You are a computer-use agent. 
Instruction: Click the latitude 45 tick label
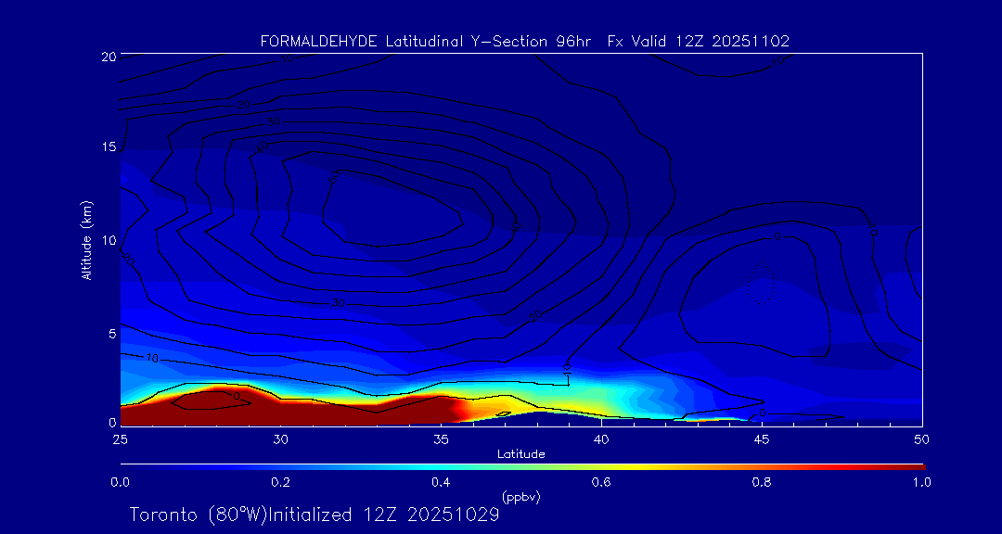pyautogui.click(x=762, y=439)
